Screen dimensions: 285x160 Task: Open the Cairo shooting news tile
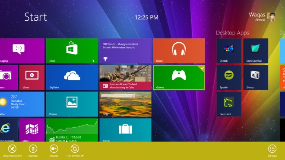(x=125, y=78)
